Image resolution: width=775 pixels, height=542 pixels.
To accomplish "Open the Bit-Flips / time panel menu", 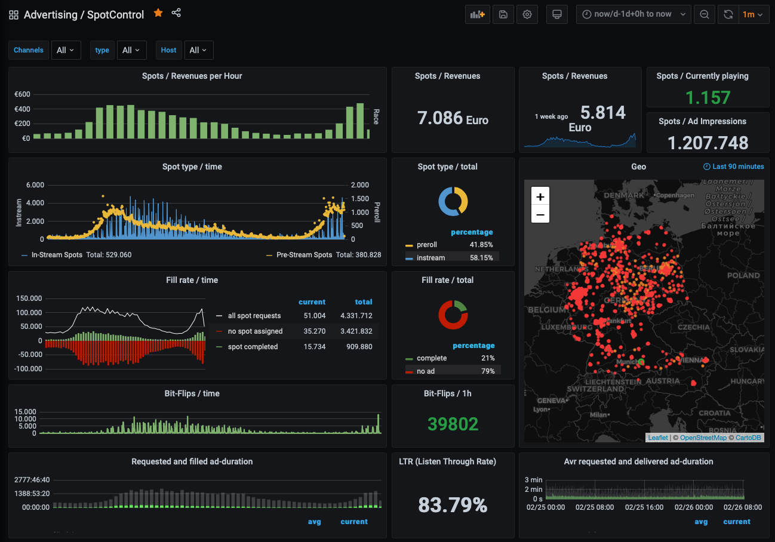I will (x=192, y=393).
